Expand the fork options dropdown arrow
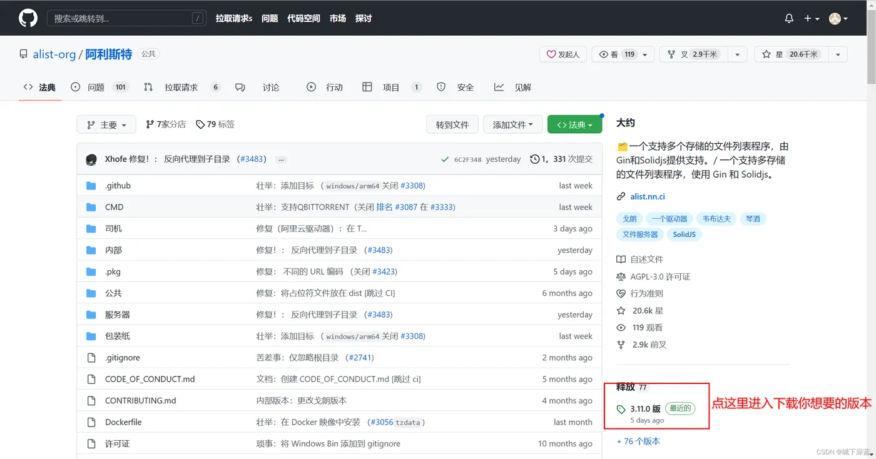The height and width of the screenshot is (459, 876). point(738,54)
